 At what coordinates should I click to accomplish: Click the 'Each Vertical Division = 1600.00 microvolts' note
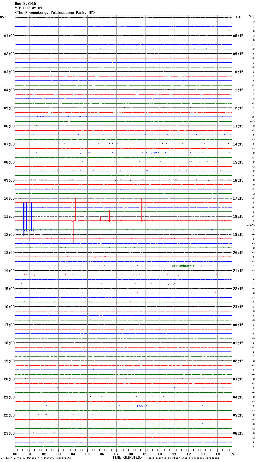[38, 458]
